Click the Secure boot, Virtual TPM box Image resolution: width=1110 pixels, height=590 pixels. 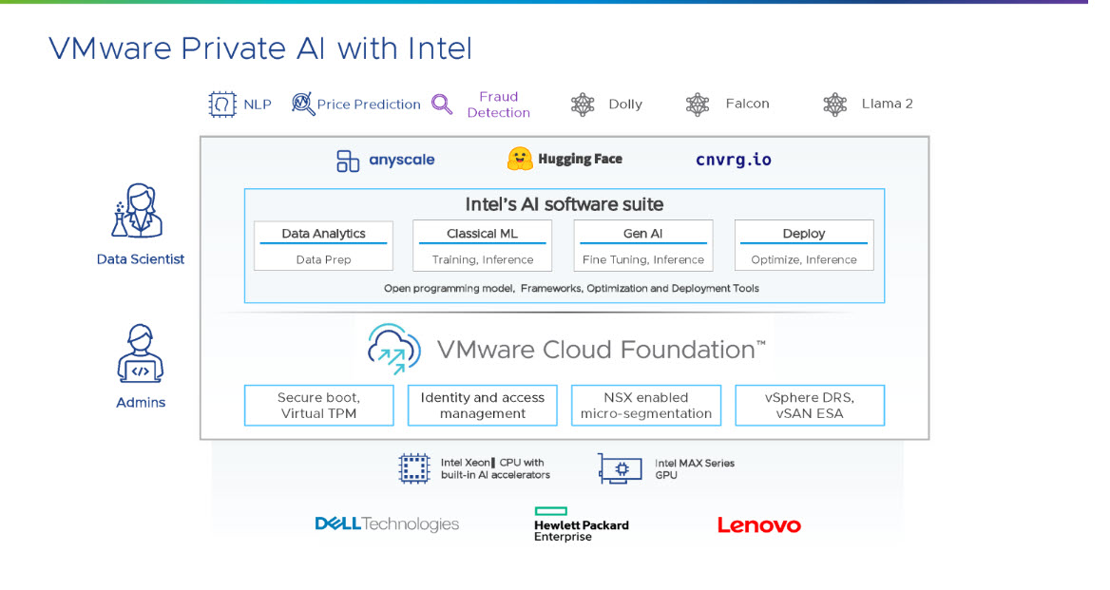click(x=318, y=406)
